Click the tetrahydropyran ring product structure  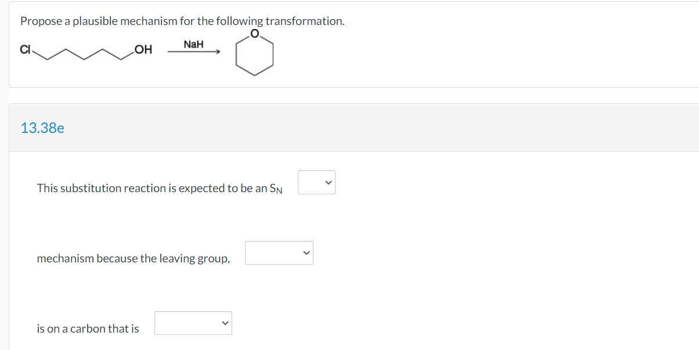click(255, 53)
